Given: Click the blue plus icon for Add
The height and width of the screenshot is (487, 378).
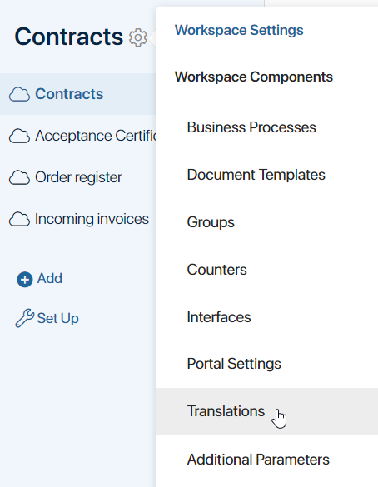Looking at the screenshot, I should (x=25, y=279).
